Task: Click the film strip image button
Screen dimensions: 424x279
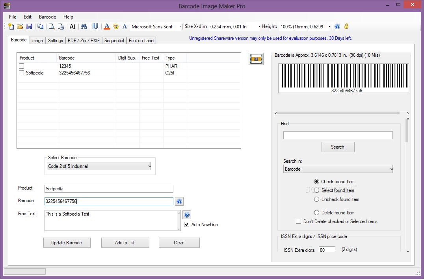Action: [256, 59]
